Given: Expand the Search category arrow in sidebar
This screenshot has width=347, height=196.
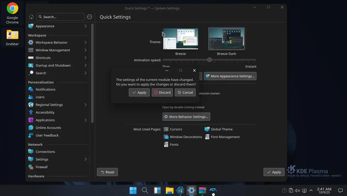Looking at the screenshot, I should 85,73.
